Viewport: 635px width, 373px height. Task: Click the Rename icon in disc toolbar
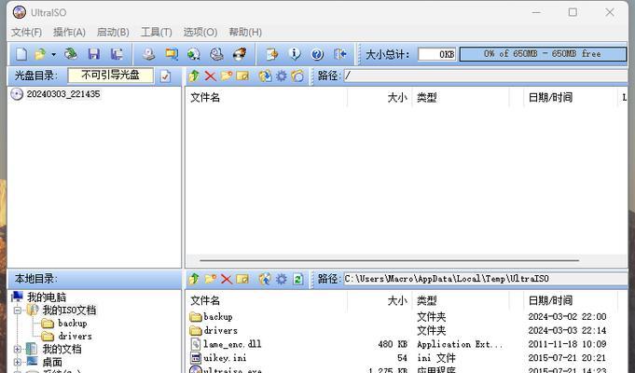coord(242,76)
